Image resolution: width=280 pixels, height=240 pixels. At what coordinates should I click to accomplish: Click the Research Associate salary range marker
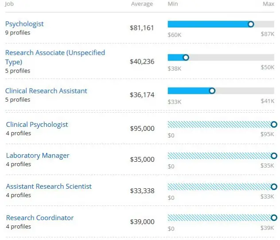click(186, 57)
